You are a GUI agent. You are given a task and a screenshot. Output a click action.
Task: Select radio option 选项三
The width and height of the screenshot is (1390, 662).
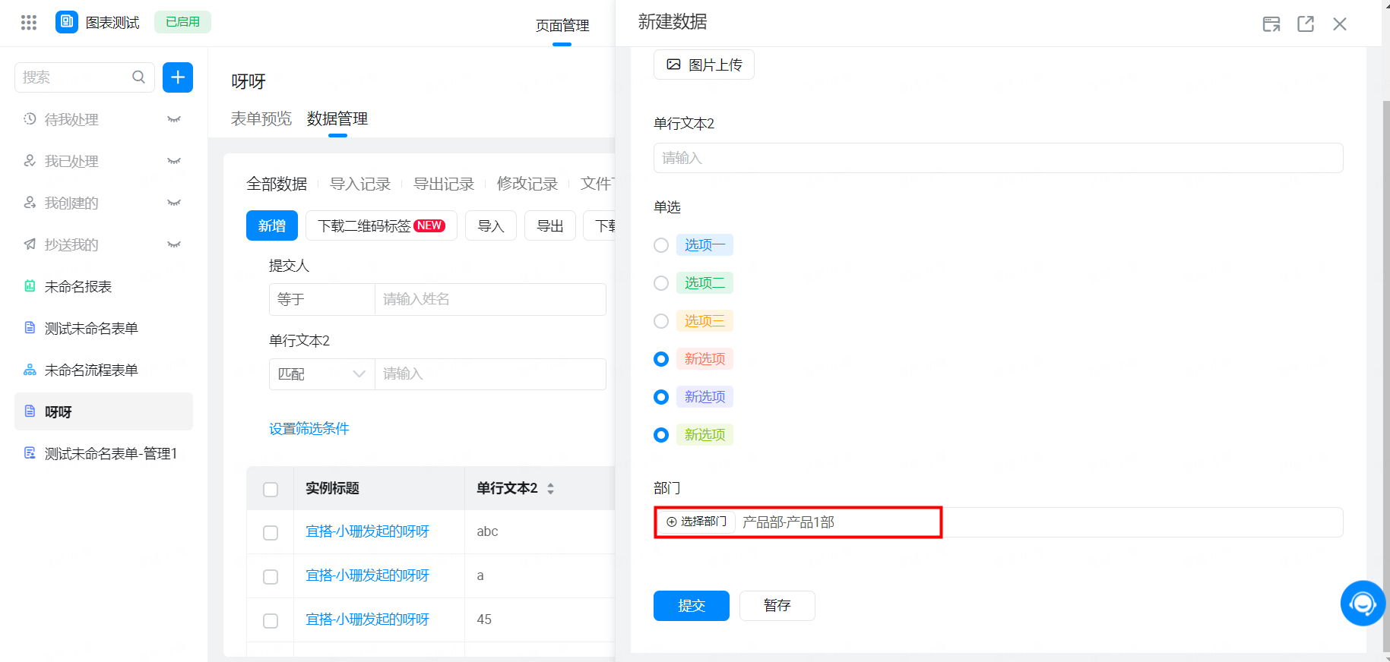pos(661,321)
